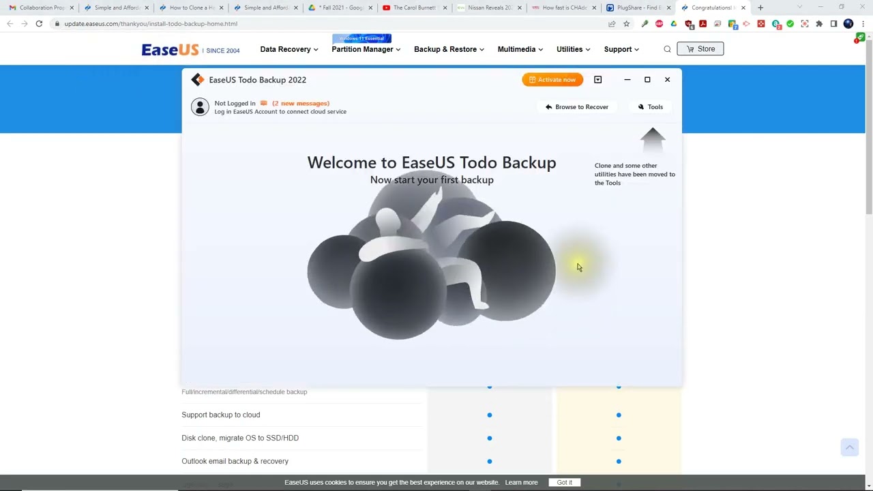Open the Chrome three-dot menu
873x491 pixels.
pos(863,24)
